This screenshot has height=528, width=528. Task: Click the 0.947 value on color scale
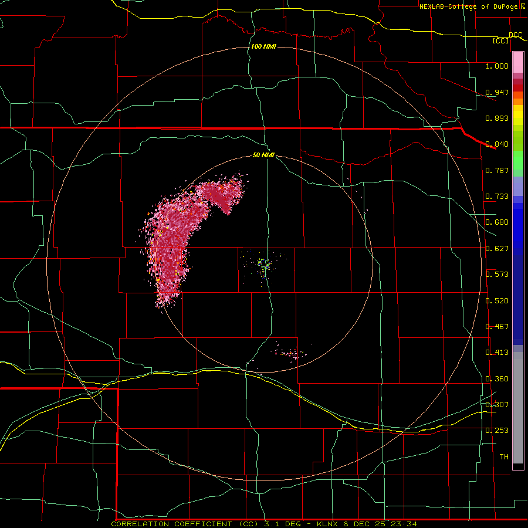coord(497,92)
